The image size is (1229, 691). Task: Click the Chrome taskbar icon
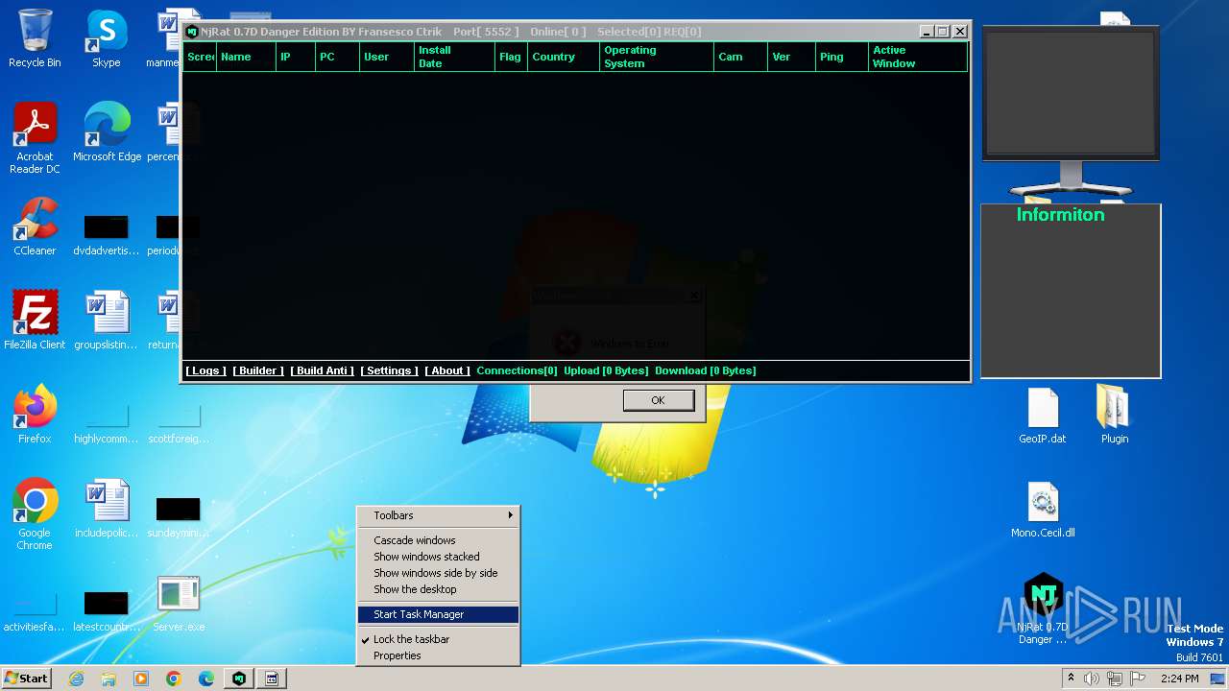click(x=174, y=679)
